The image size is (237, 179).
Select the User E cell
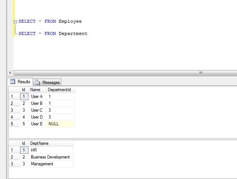click(37, 124)
